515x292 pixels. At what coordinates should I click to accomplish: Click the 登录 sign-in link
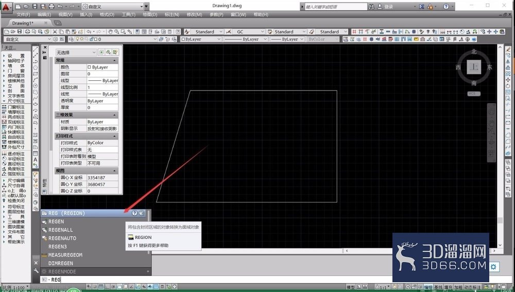pos(388,6)
